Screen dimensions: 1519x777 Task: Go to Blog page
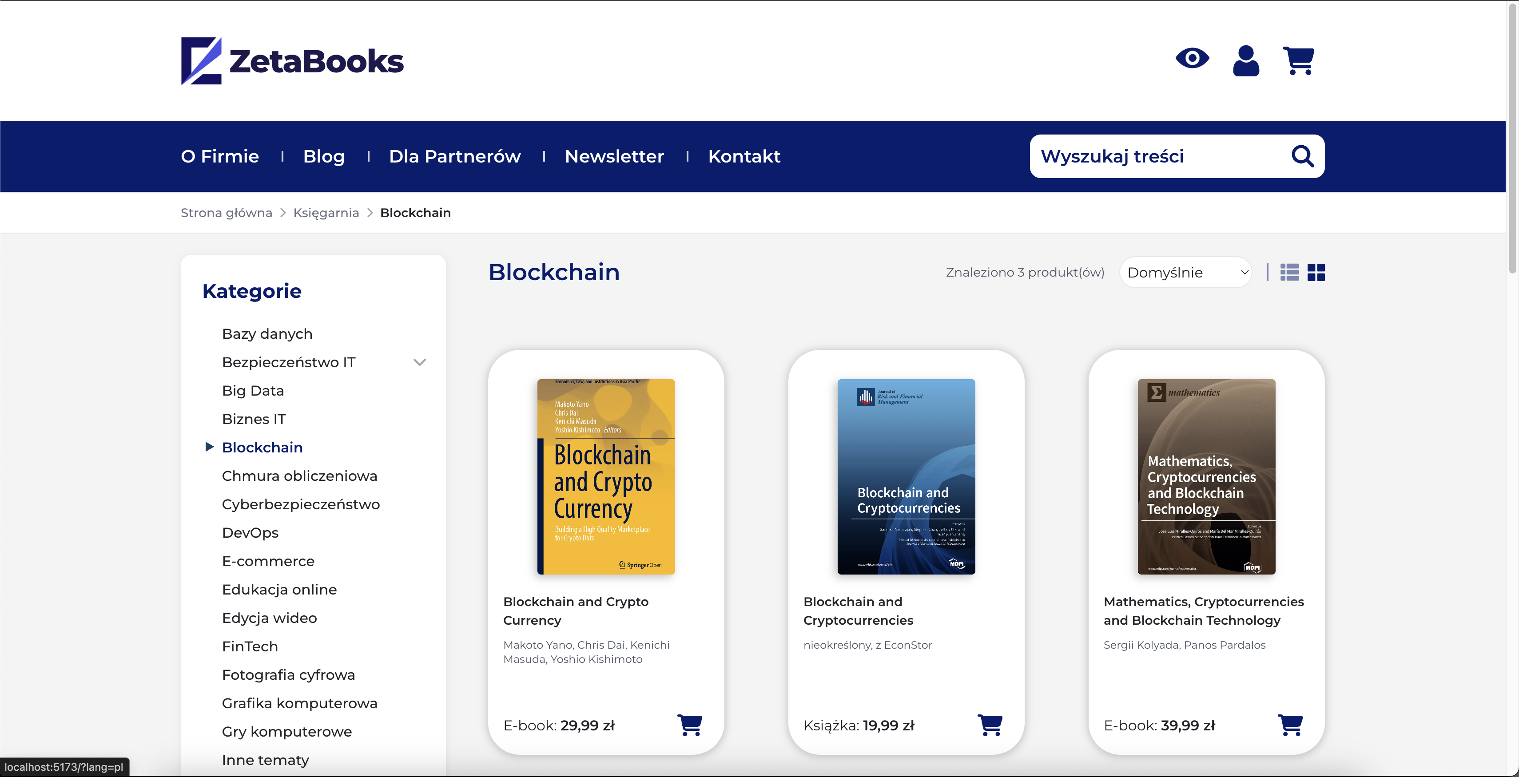coord(324,156)
